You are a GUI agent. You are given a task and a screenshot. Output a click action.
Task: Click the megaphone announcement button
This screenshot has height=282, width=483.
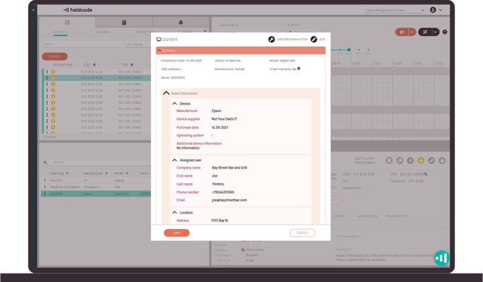pyautogui.click(x=402, y=31)
